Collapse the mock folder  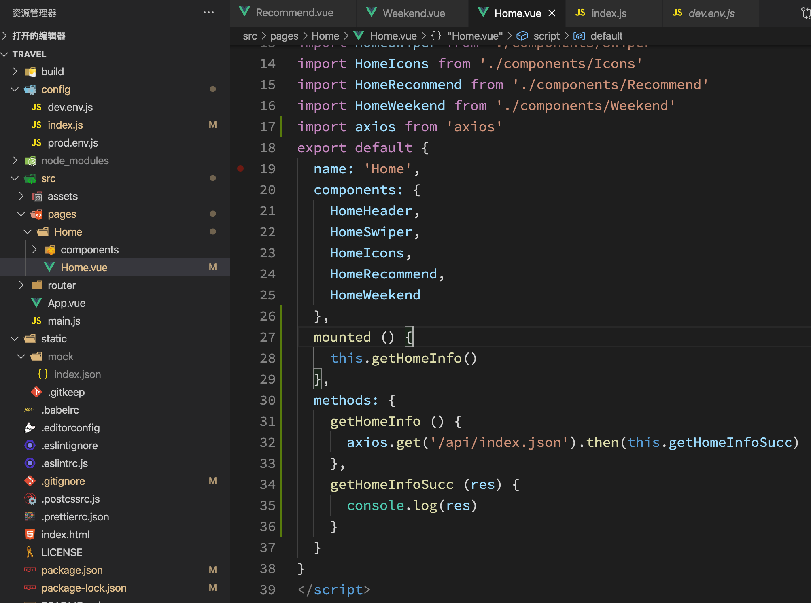click(21, 357)
